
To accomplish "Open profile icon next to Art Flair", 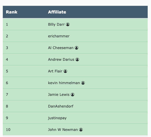I will 65,71.
